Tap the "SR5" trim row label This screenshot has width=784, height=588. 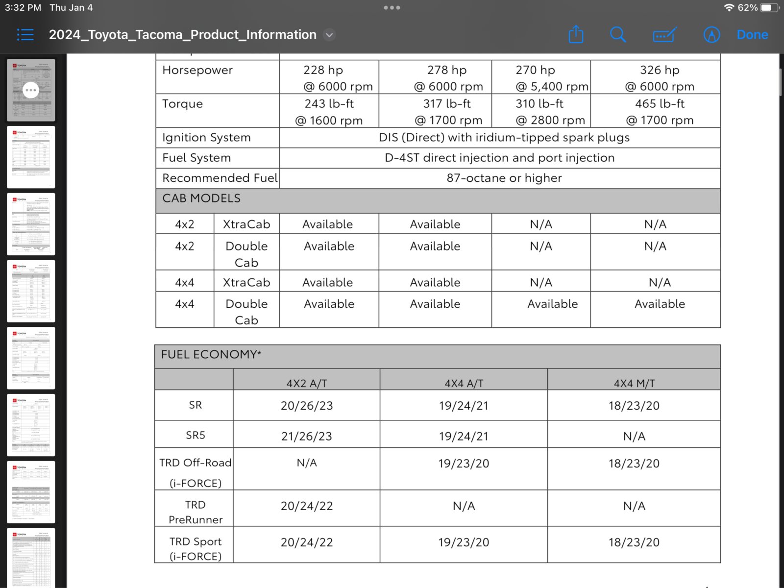point(195,435)
